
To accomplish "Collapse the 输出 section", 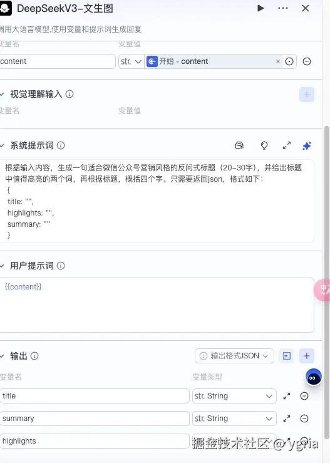I will [3, 356].
